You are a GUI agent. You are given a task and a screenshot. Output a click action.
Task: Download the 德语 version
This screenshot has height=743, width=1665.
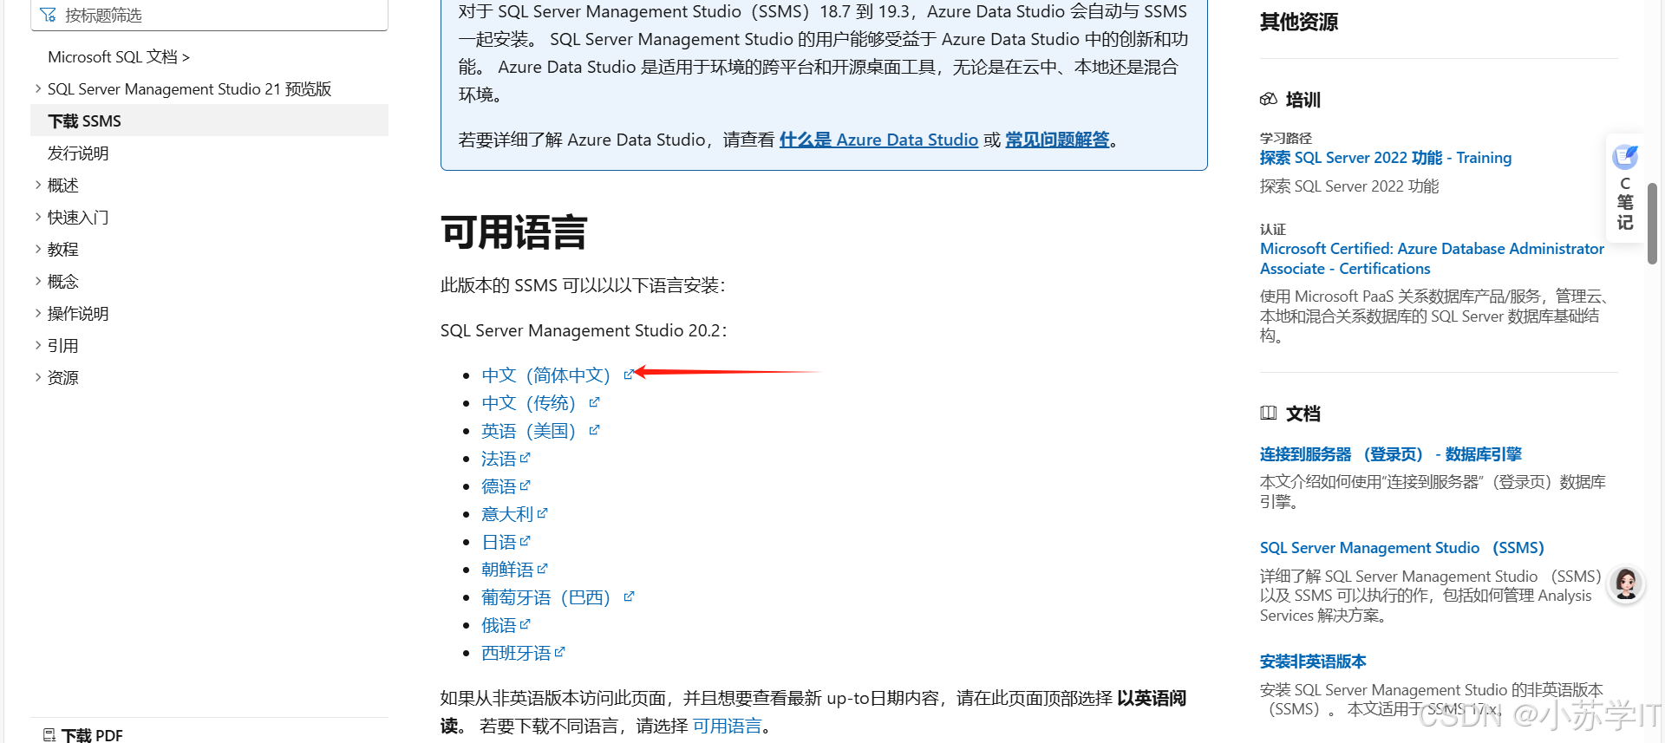coord(499,486)
